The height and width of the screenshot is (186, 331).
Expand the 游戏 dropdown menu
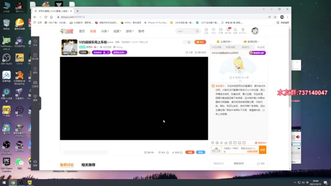130,31
